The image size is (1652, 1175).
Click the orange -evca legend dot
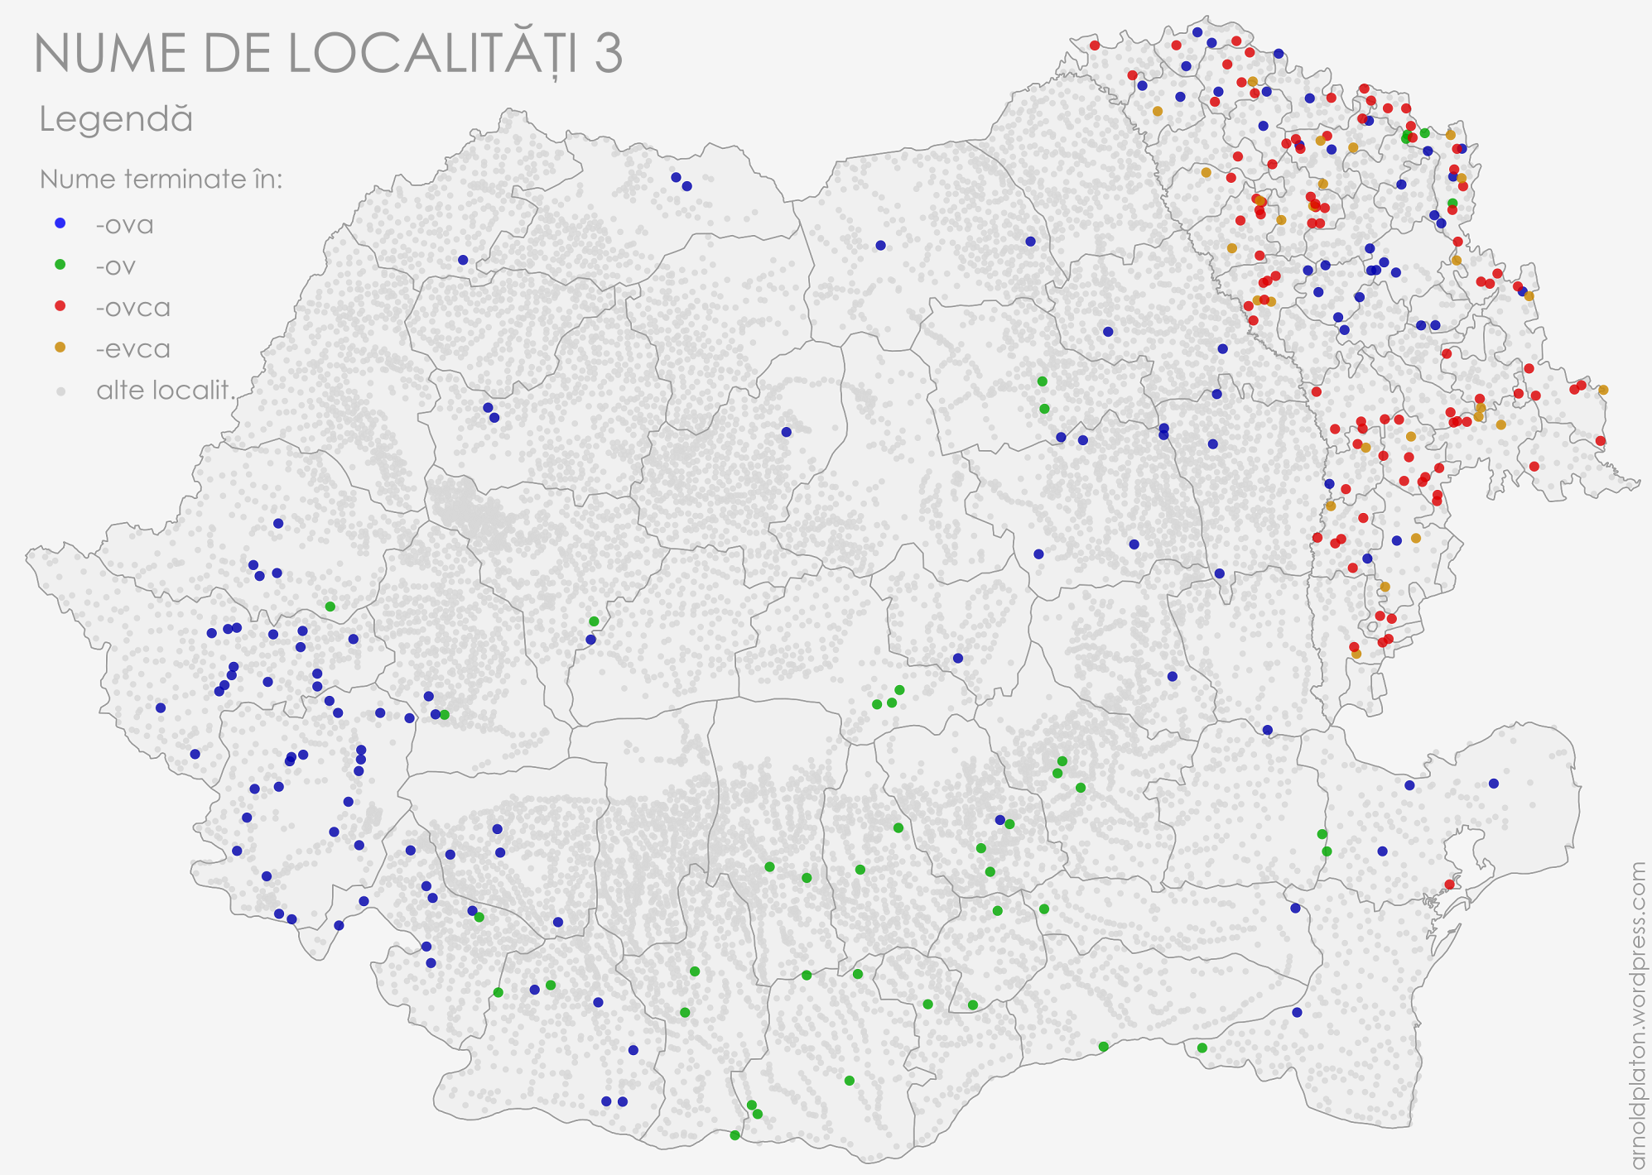(x=60, y=348)
